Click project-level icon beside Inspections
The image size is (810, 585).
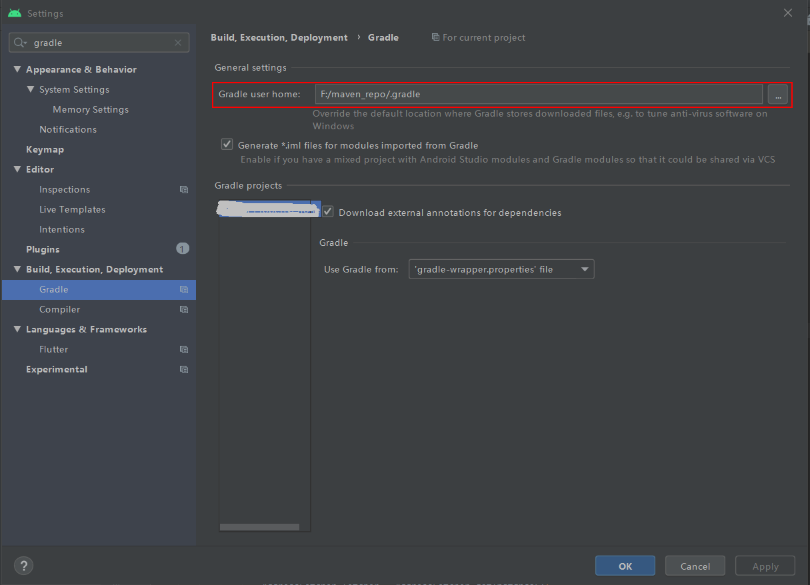[184, 189]
